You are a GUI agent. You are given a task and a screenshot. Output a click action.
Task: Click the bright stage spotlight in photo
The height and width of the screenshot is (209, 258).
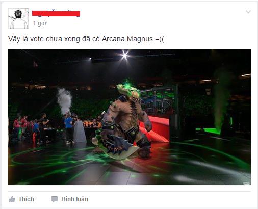click(x=125, y=55)
